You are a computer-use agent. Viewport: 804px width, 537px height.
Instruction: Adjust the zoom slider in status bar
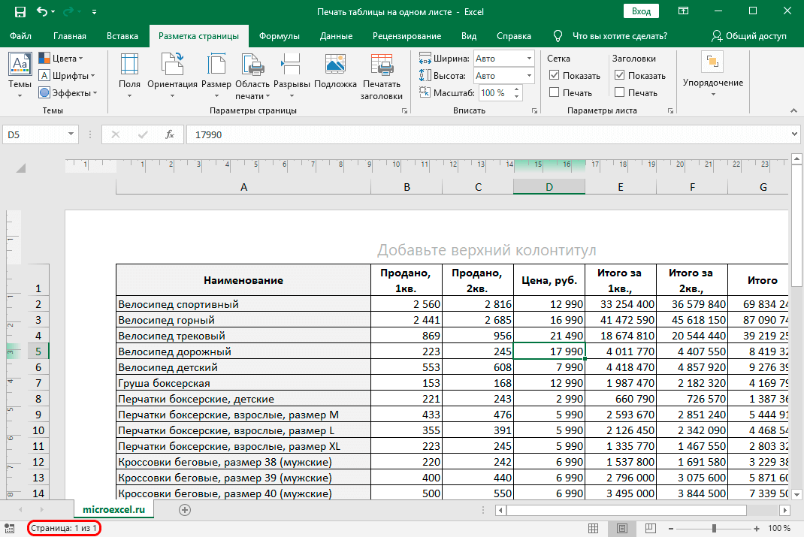click(x=714, y=529)
